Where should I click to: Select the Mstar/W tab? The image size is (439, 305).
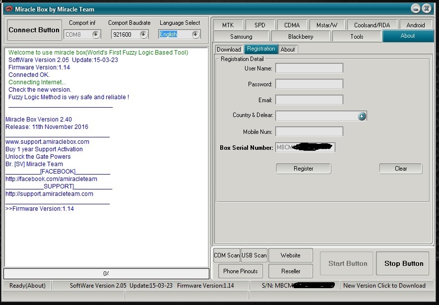(327, 25)
